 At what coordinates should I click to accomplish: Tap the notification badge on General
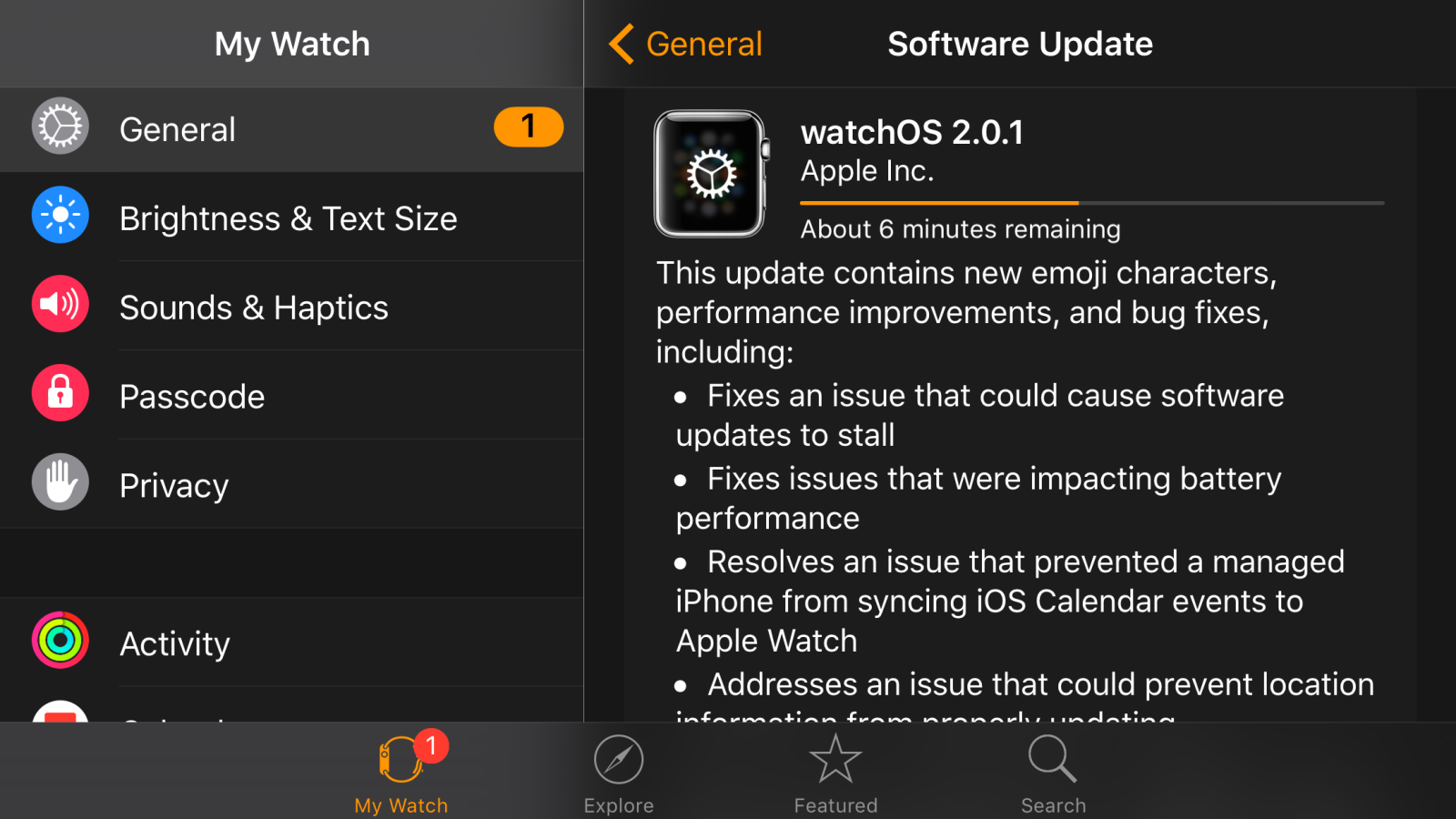(528, 127)
